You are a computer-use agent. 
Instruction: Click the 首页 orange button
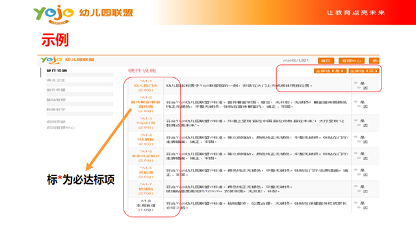coord(326,60)
